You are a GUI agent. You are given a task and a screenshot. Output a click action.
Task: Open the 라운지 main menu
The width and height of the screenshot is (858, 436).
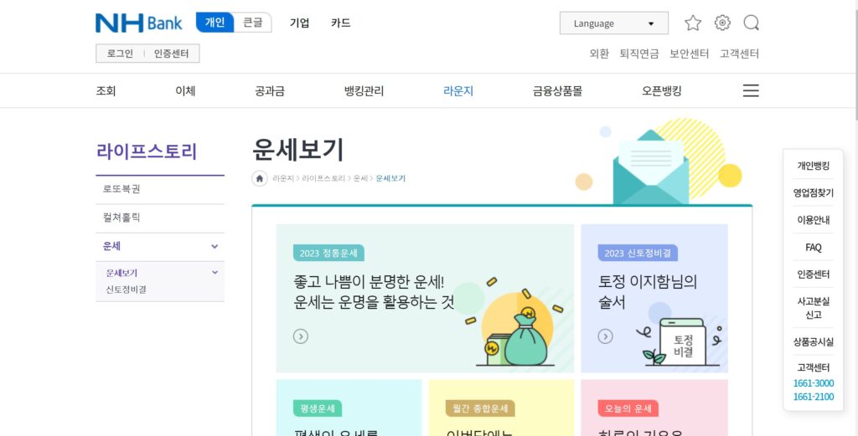[458, 91]
